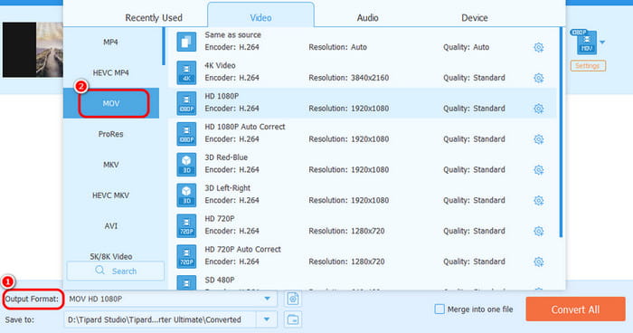The width and height of the screenshot is (633, 333).
Task: Click the 3D Red-Blue format icon
Action: click(x=186, y=165)
